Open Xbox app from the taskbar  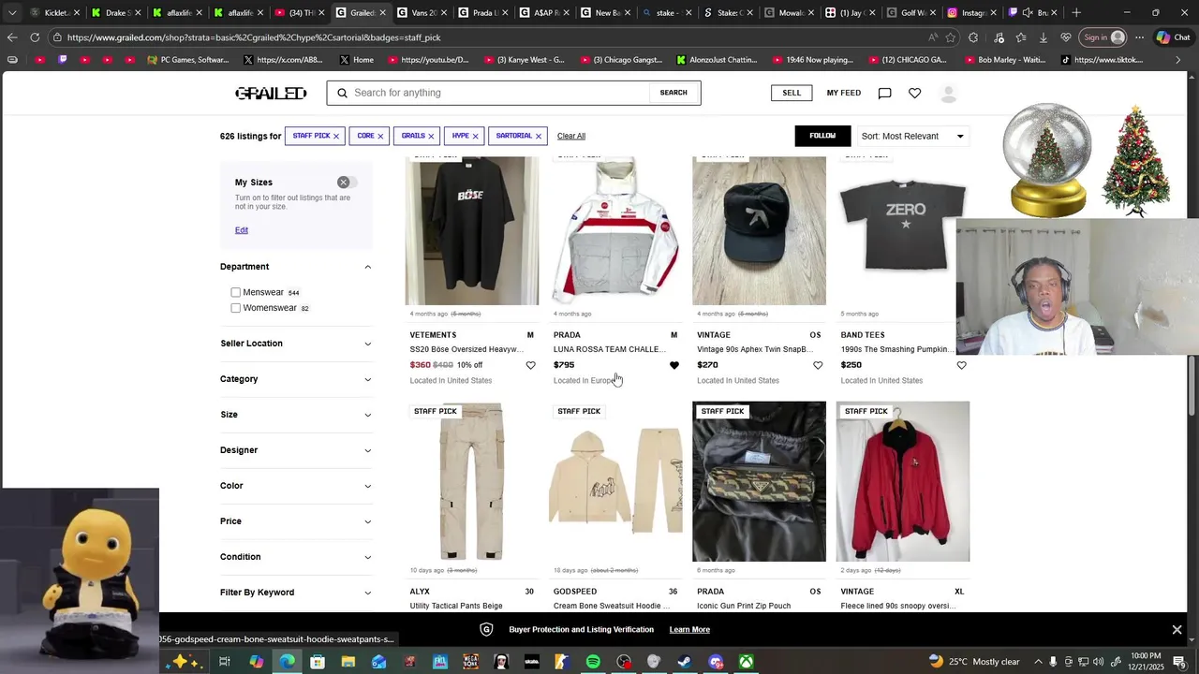(x=746, y=662)
